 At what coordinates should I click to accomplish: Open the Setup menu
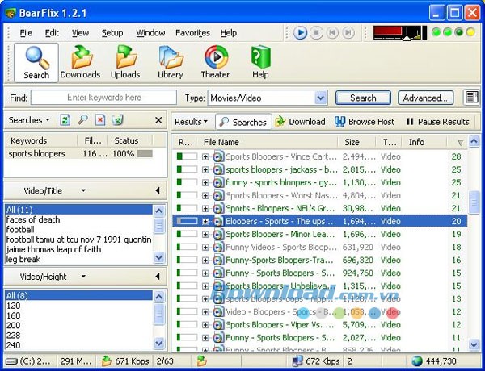pyautogui.click(x=112, y=33)
